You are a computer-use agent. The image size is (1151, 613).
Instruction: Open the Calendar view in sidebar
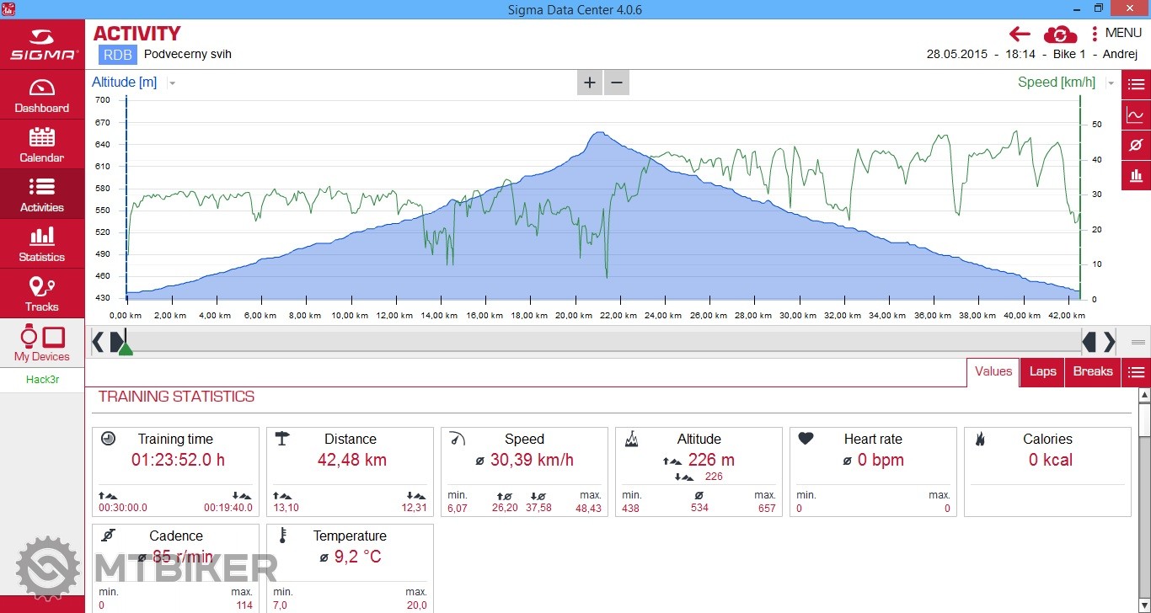point(41,145)
